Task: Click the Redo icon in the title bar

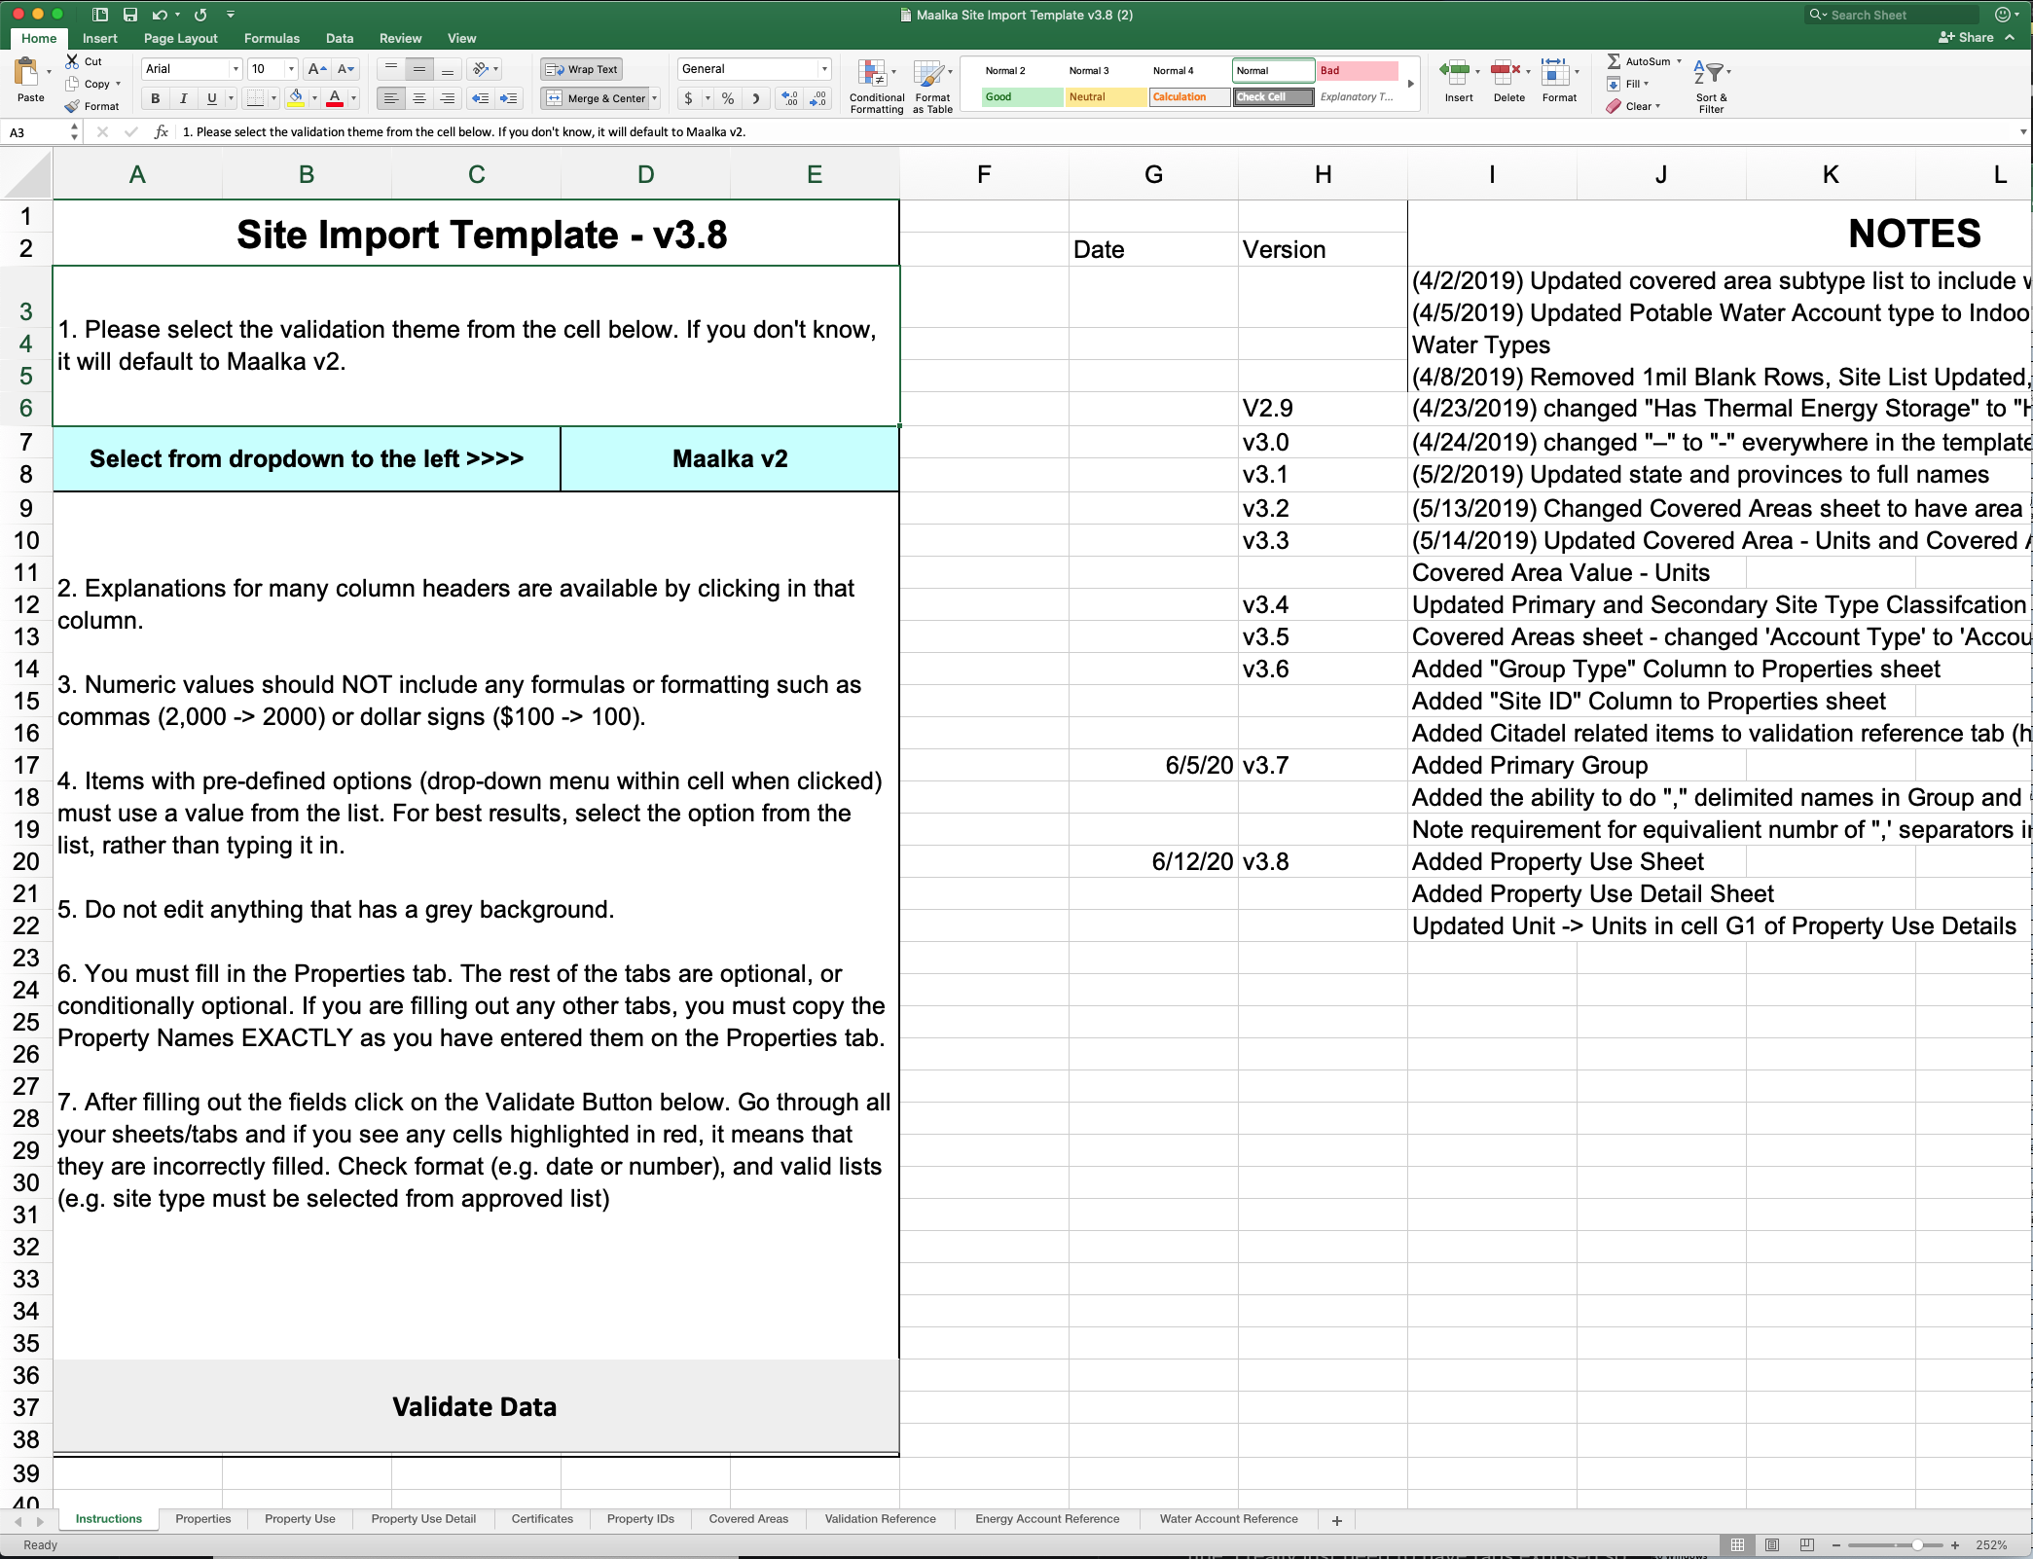Action: coord(200,15)
